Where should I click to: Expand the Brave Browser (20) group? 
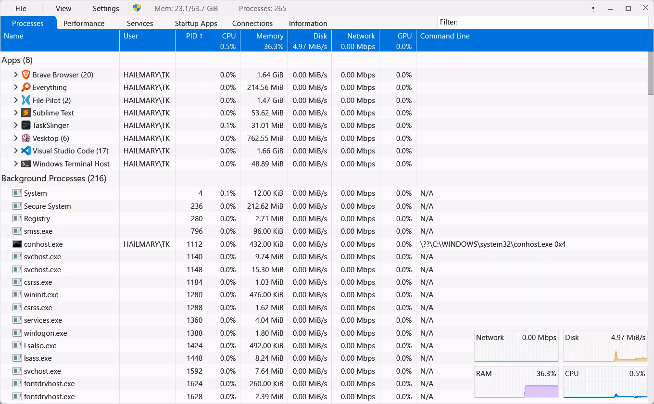[15, 75]
